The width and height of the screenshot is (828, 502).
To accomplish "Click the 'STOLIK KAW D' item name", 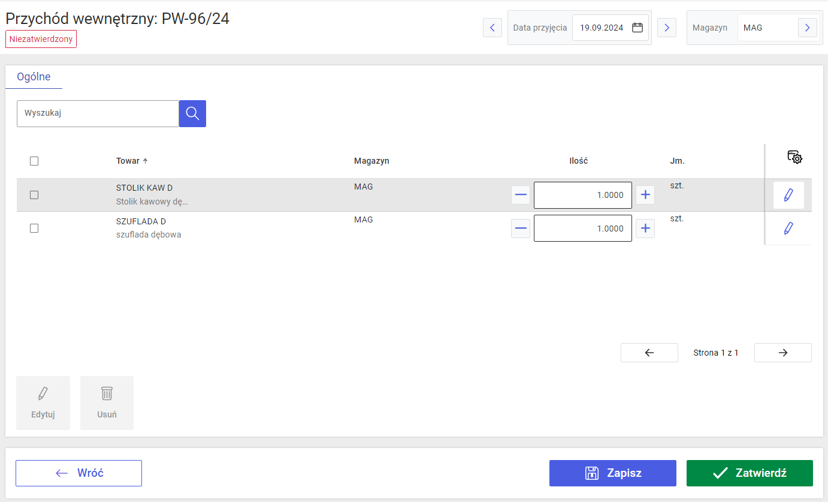I will 144,188.
